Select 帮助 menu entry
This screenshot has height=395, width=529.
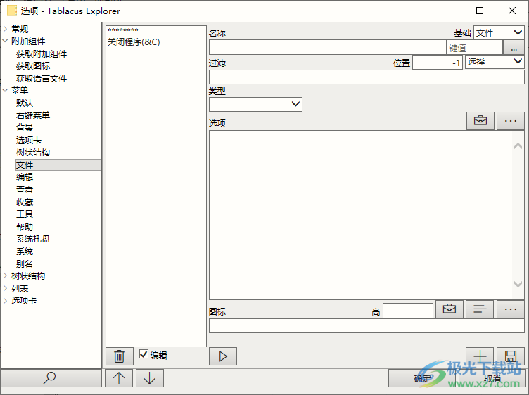25,226
